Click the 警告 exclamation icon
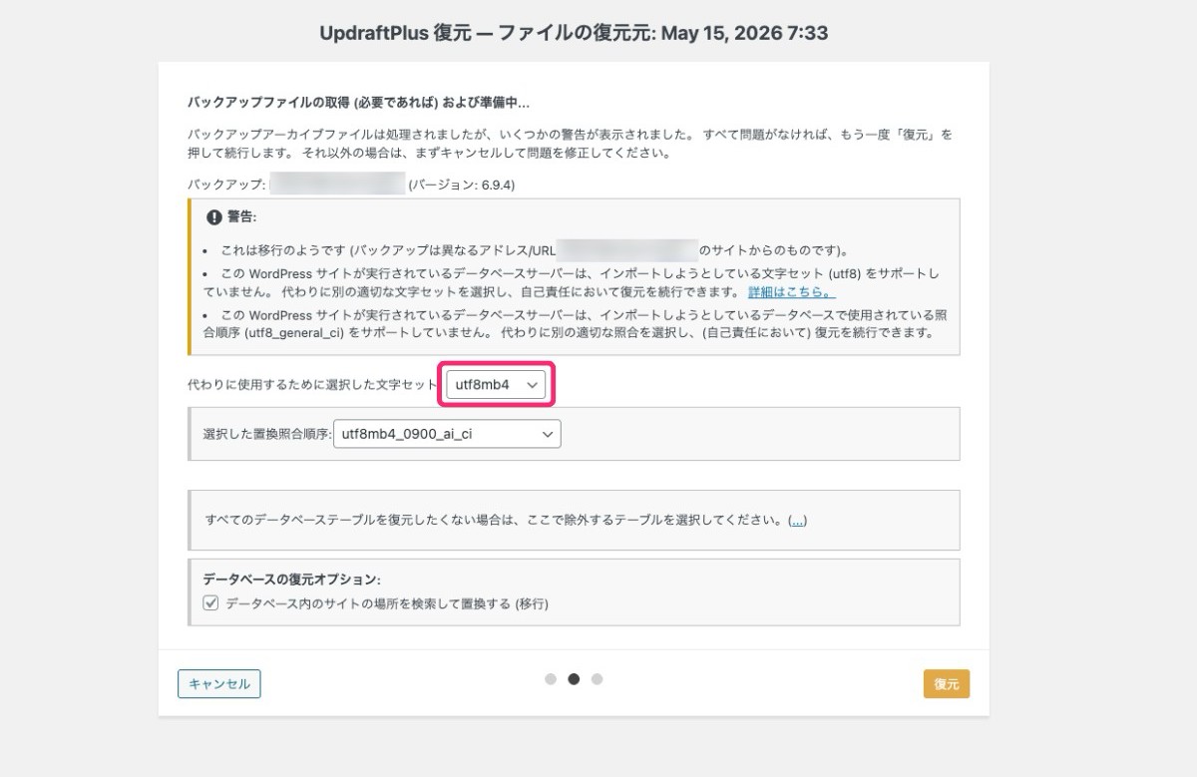Image resolution: width=1197 pixels, height=777 pixels. (x=213, y=216)
